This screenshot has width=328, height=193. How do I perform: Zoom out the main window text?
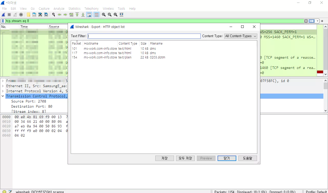pyautogui.click(x=110, y=15)
